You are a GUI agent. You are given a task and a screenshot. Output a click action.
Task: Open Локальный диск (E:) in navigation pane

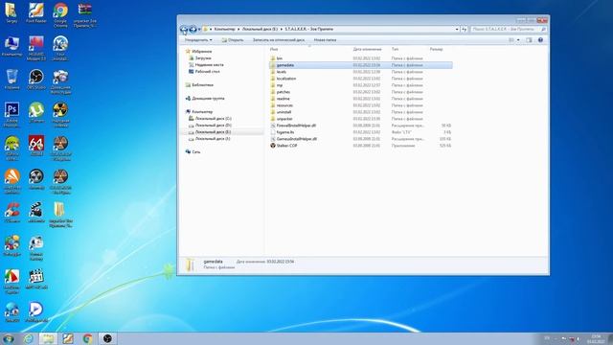(x=213, y=132)
